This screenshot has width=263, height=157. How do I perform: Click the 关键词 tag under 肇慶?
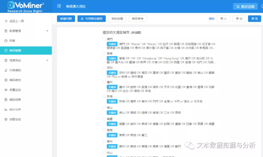point(112,124)
